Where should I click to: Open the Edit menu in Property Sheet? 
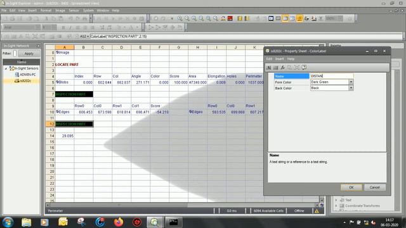pos(269,59)
